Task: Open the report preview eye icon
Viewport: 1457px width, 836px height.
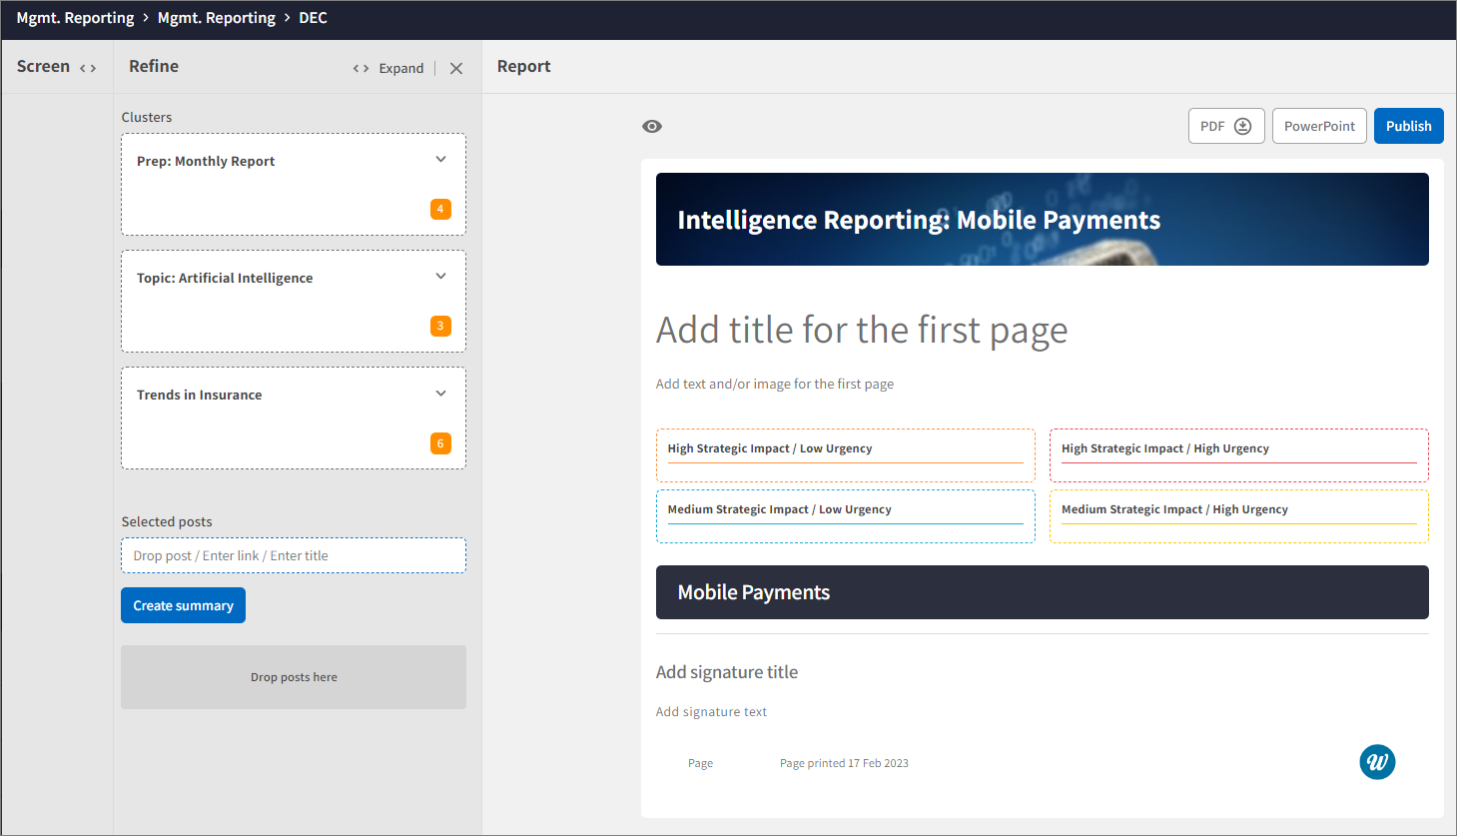Action: pyautogui.click(x=652, y=126)
